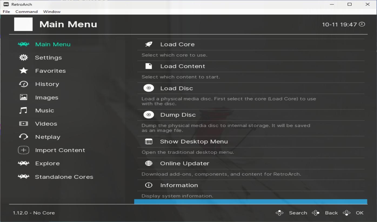Click the Netplay icon in the sidebar
The image size is (377, 222).
[x=24, y=137]
